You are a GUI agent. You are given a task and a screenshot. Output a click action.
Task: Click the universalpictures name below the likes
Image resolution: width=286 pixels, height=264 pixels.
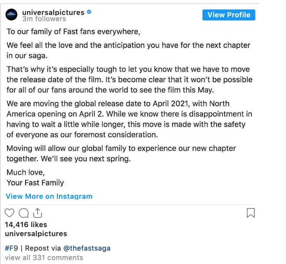[x=36, y=234]
